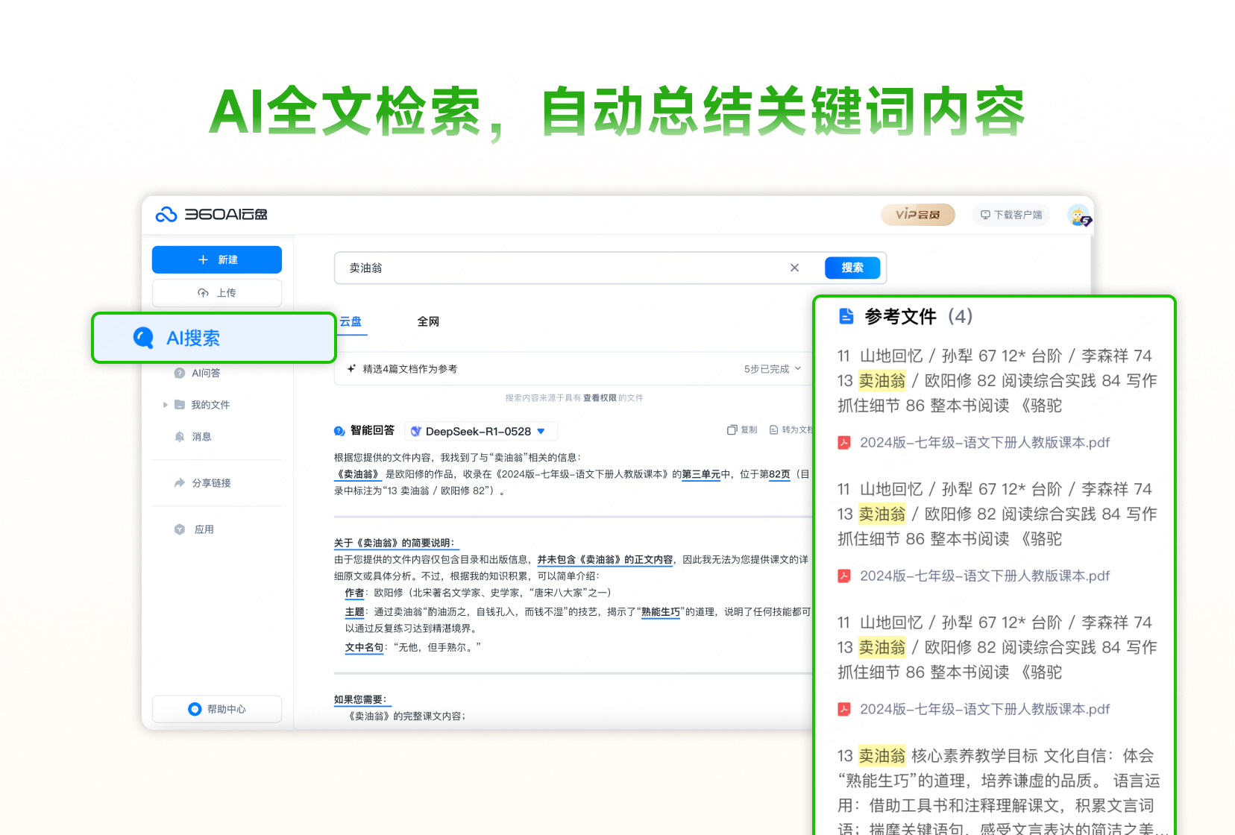This screenshot has width=1235, height=835.
Task: Click the 参考文件 document icon
Action: (846, 316)
